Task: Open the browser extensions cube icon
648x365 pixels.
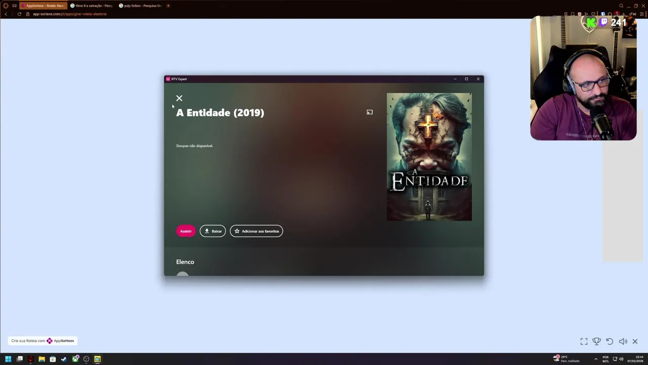Action: coord(610,14)
